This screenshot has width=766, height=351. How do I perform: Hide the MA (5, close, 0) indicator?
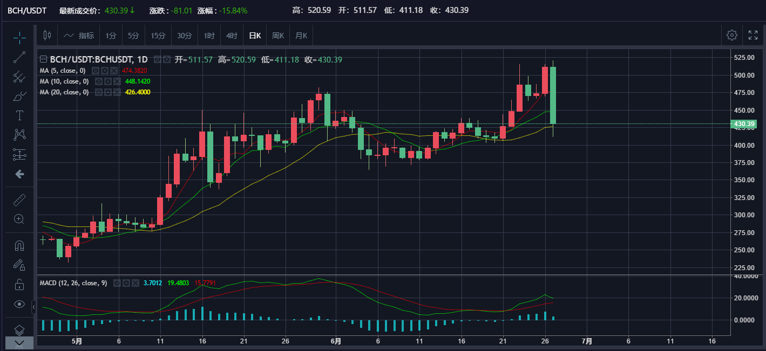tap(96, 71)
